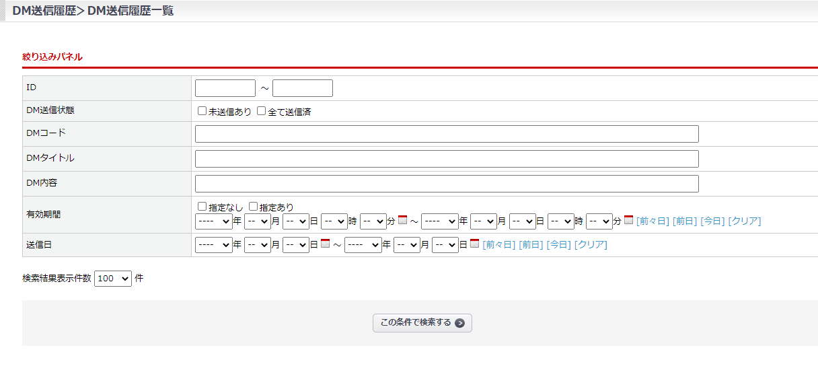Open 有効期間 start hour dropdown
The image size is (818, 387).
click(x=334, y=221)
